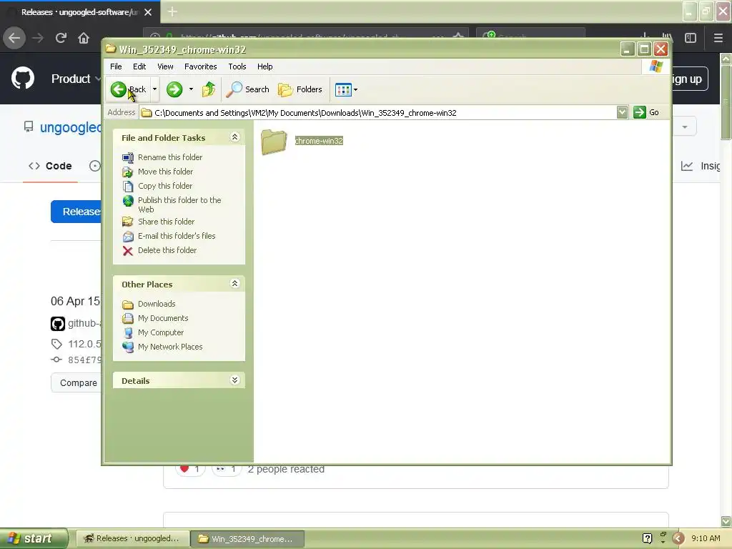Open My Documents in Other Places

tap(163, 318)
